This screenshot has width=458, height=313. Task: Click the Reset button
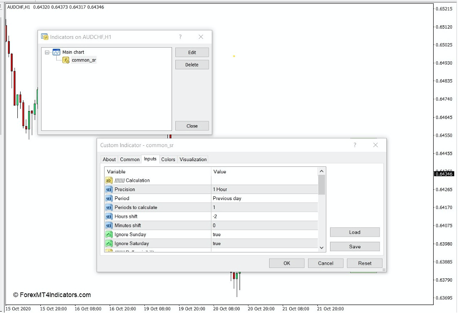365,263
